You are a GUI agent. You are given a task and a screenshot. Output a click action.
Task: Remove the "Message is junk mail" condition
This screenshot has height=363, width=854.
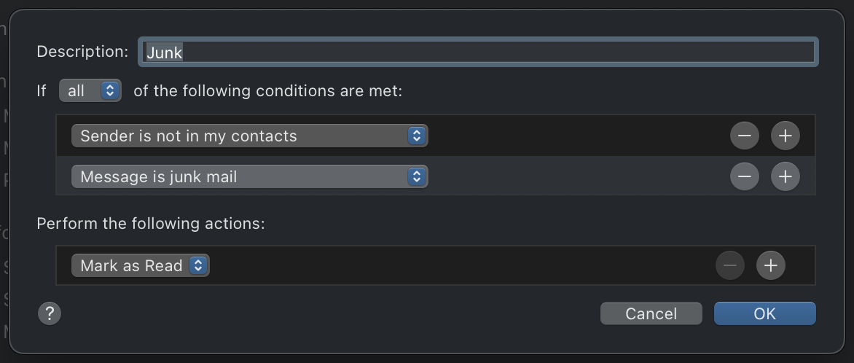click(x=744, y=176)
